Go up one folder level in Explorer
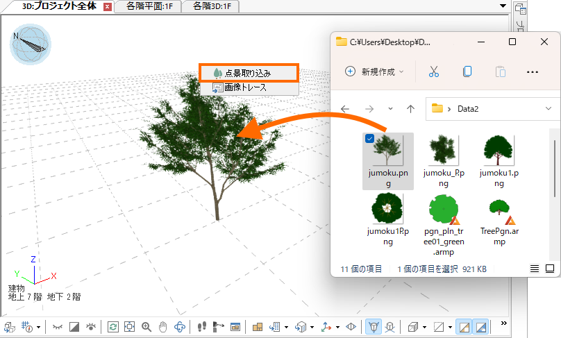The image size is (561, 338). coord(410,109)
